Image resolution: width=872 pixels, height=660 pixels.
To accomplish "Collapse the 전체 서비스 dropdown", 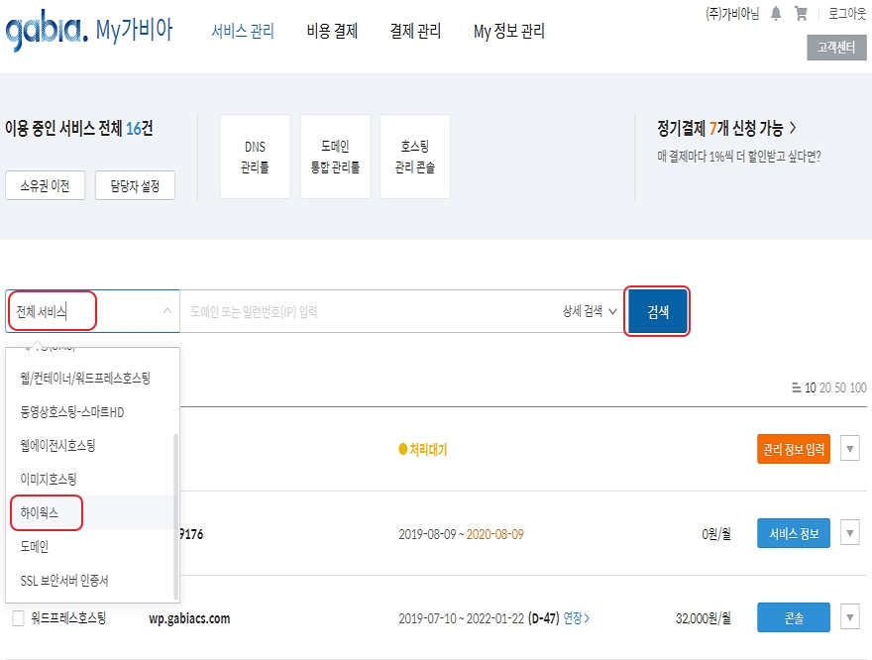I will 165,311.
